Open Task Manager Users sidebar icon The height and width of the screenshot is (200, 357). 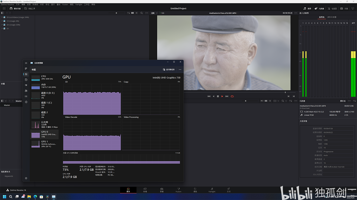click(26, 91)
